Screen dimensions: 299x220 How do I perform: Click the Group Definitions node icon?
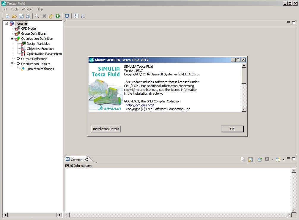(18, 34)
